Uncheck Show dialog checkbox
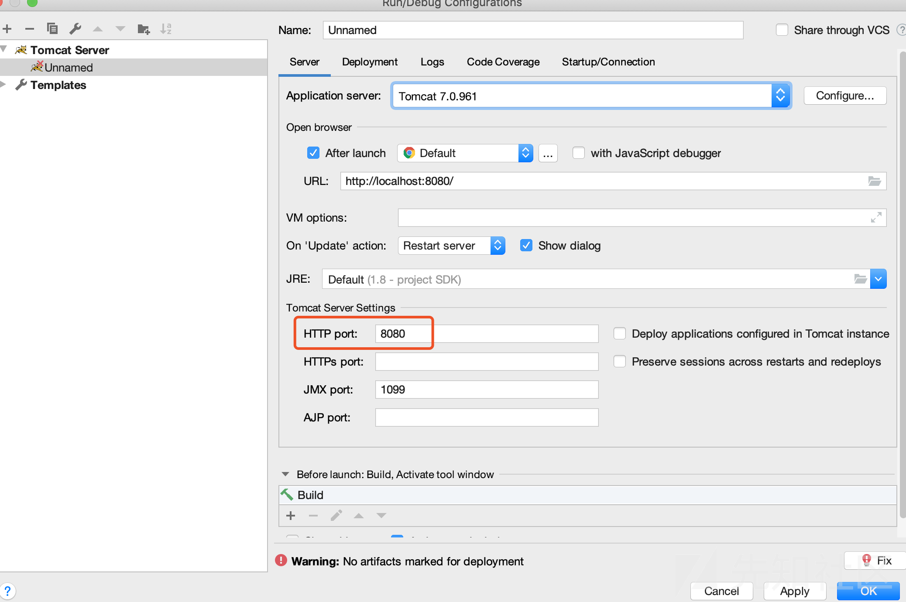906x602 pixels. pyautogui.click(x=526, y=246)
